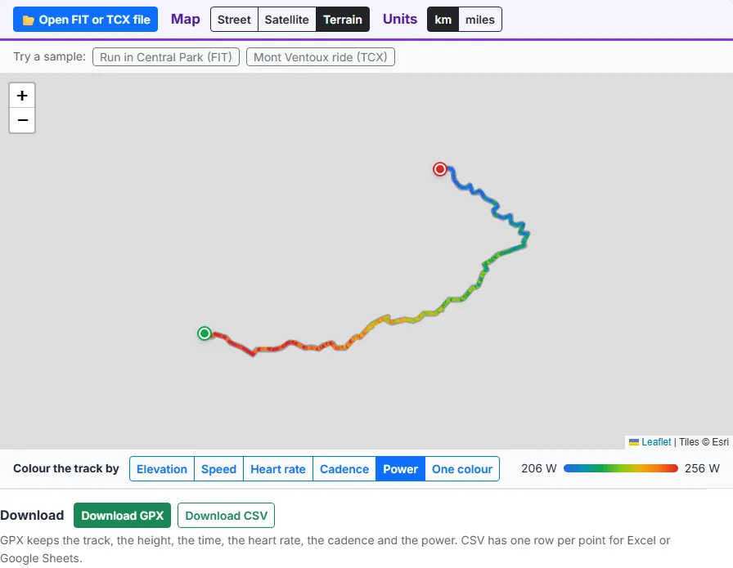Load the Run in Central Park sample
Image resolution: width=733 pixels, height=568 pixels.
click(166, 57)
